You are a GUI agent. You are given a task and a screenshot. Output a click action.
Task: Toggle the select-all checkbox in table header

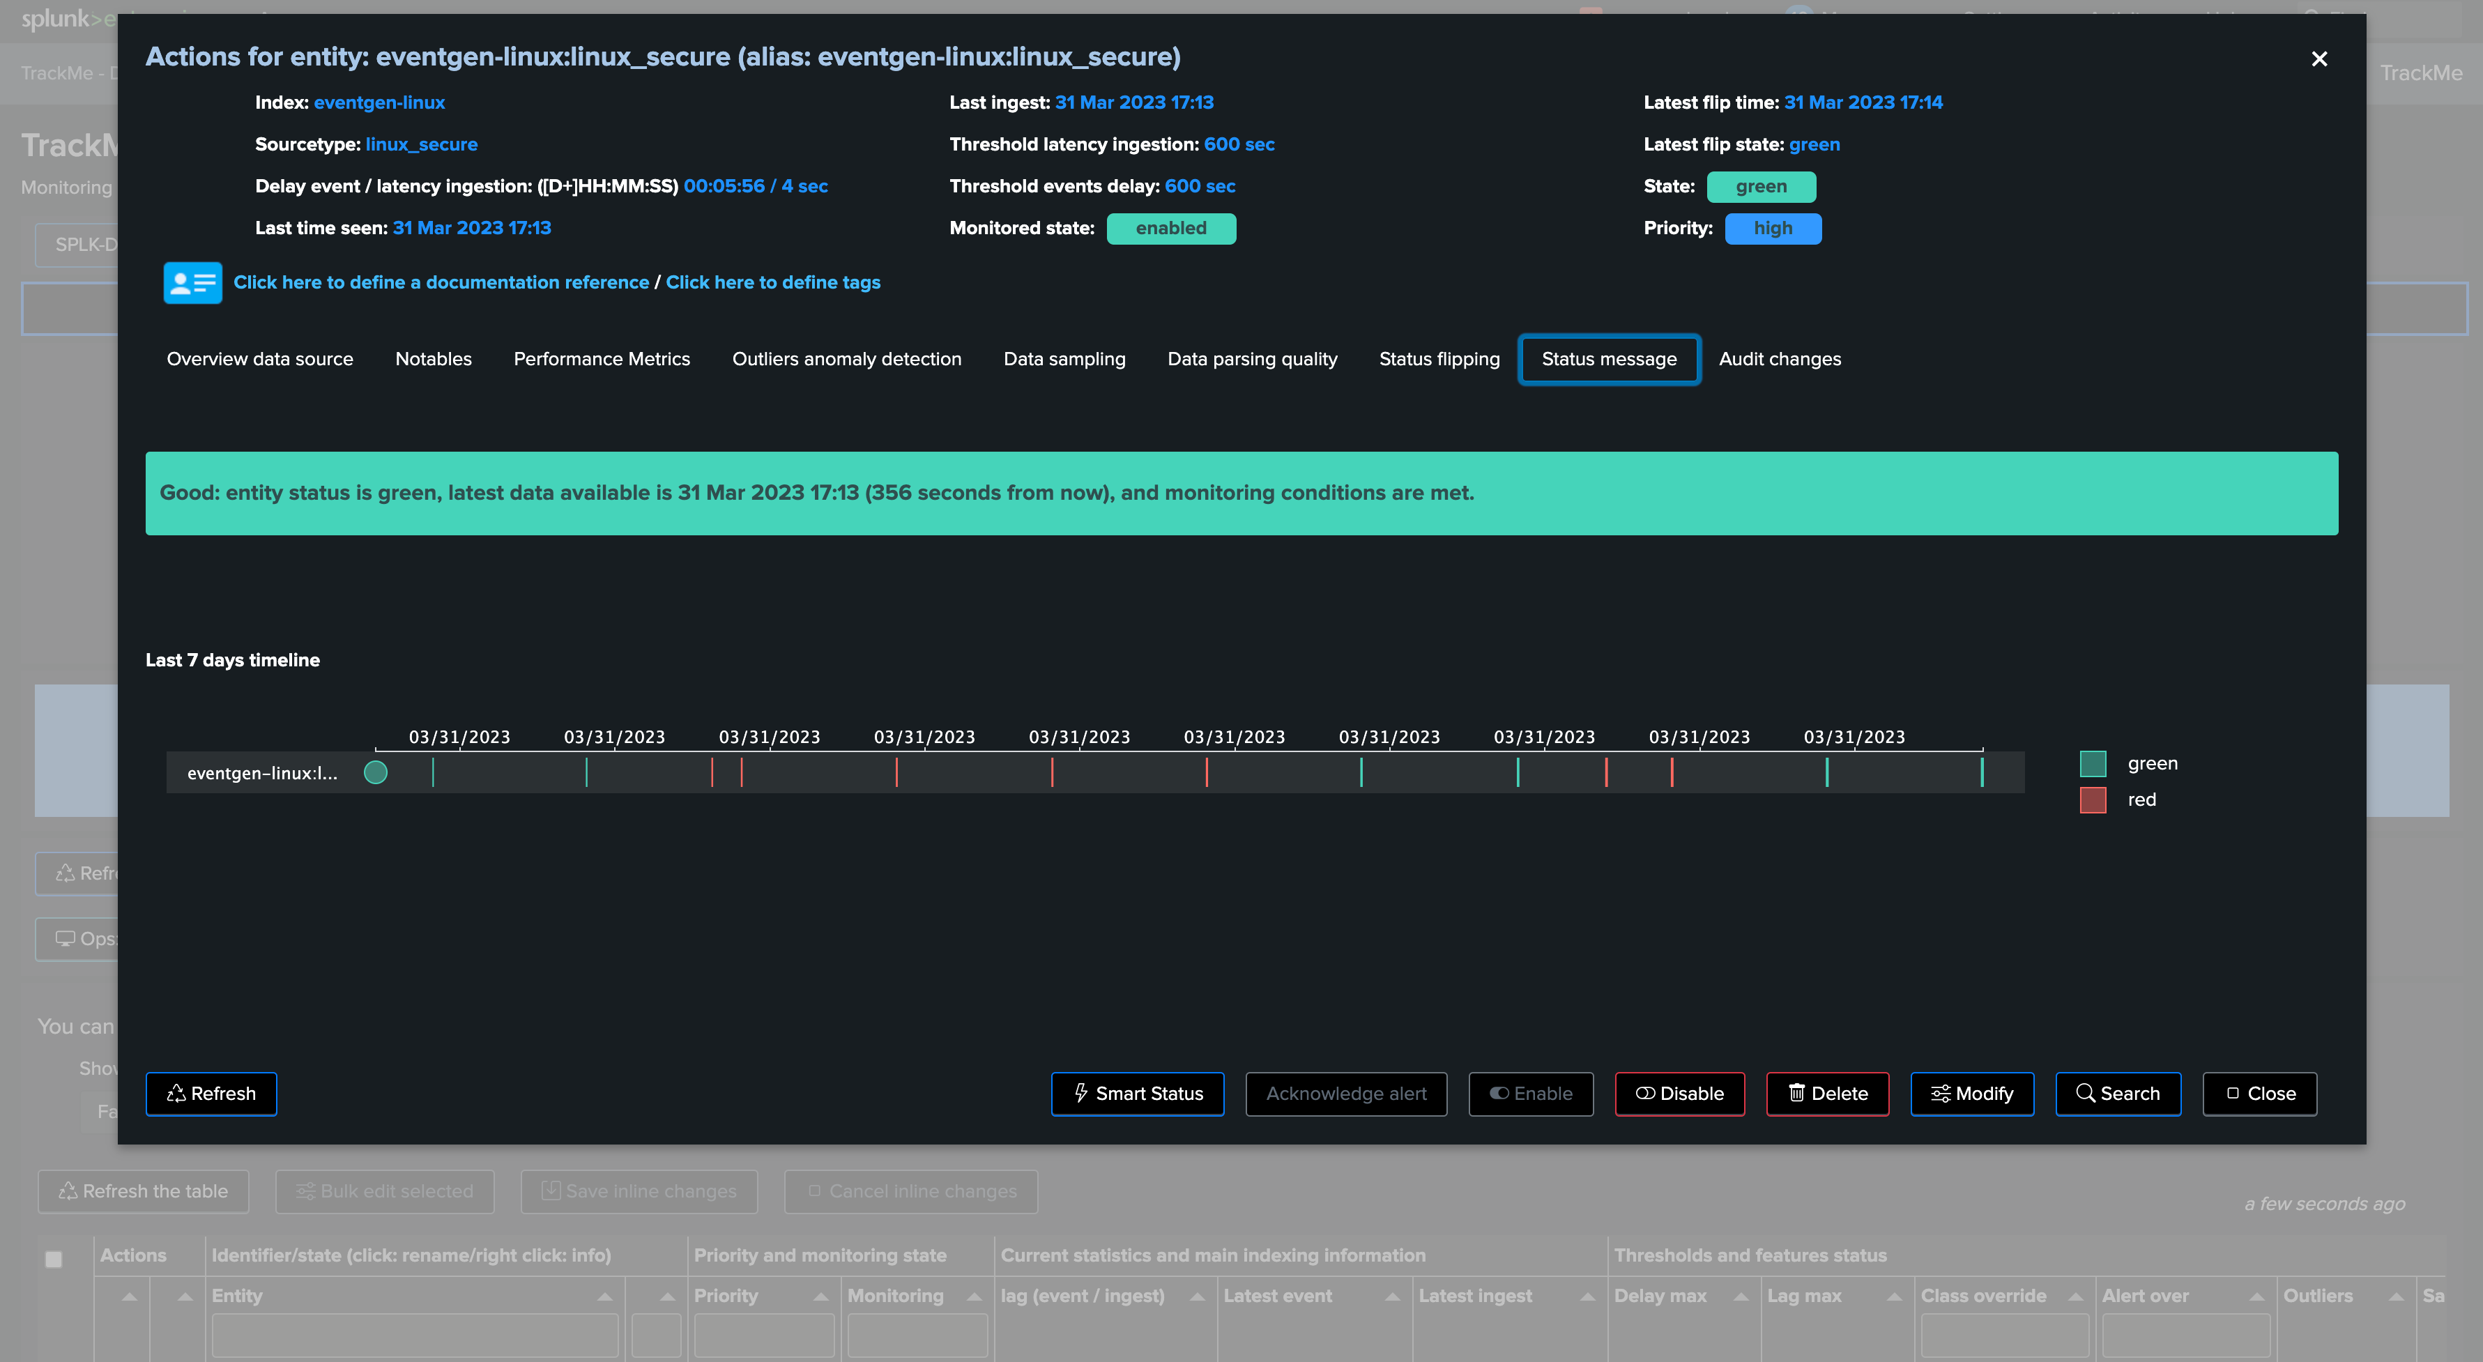[x=54, y=1259]
